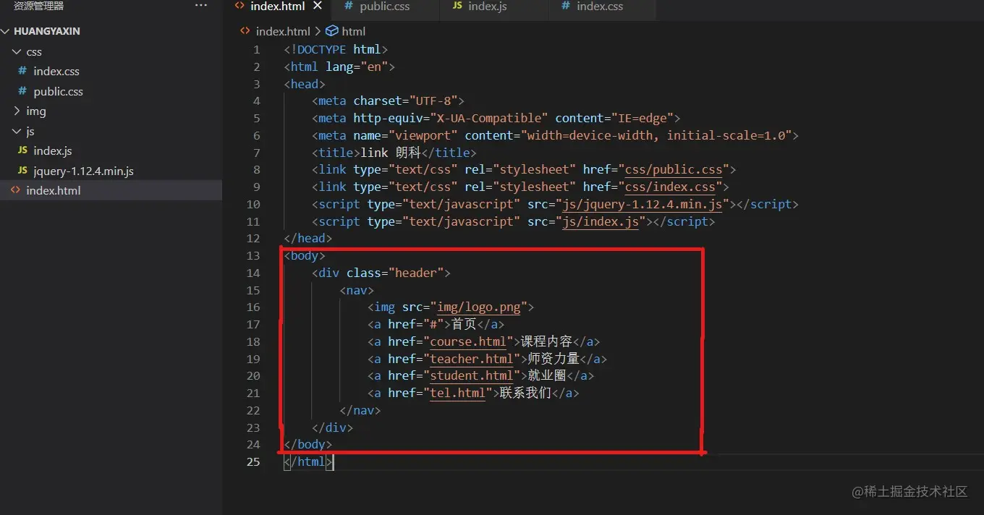The height and width of the screenshot is (515, 984).
Task: Follow the student.html href link
Action: coord(472,376)
